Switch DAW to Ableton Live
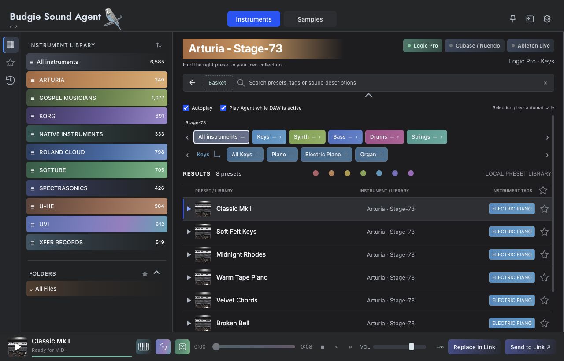Viewport: 564px width, 361px height. point(531,46)
